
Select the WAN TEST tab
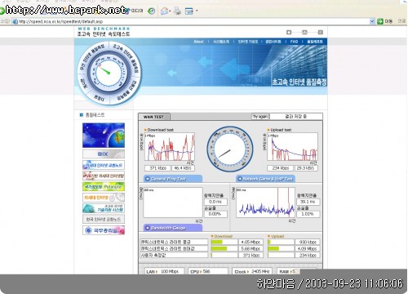tap(154, 117)
